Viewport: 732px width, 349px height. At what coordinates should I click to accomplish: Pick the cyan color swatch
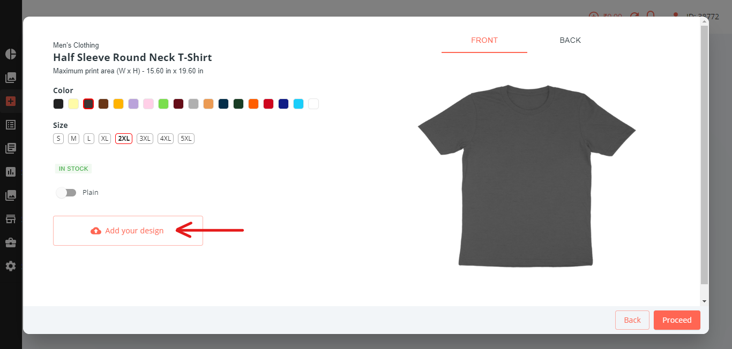point(298,104)
